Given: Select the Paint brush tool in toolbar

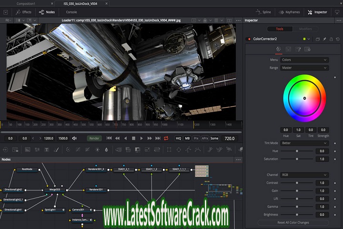Looking at the screenshot, I should 57,149.
